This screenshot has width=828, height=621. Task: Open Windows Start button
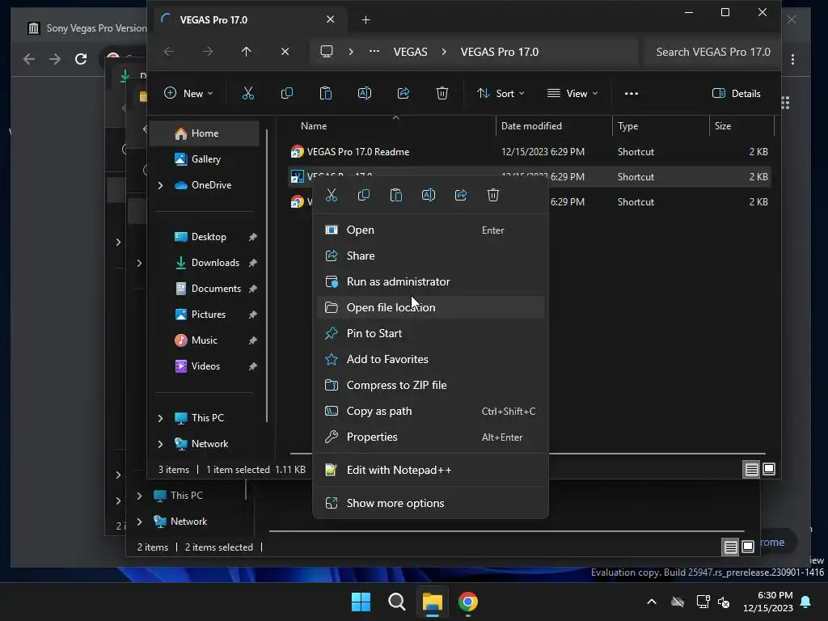[361, 602]
